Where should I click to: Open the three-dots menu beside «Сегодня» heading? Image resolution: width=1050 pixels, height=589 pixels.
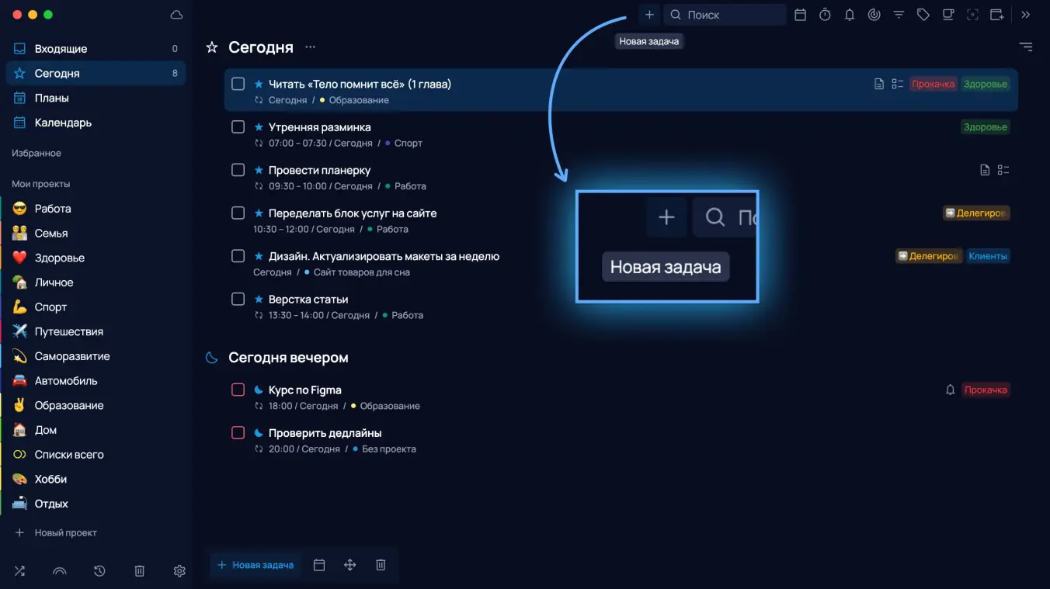pyautogui.click(x=311, y=47)
